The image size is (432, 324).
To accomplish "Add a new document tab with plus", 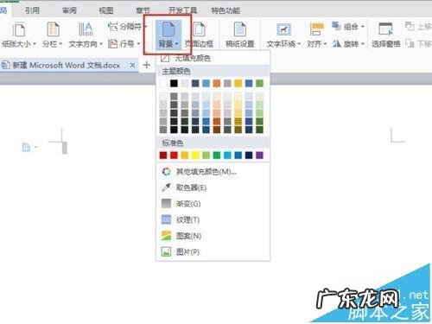I will (x=147, y=65).
